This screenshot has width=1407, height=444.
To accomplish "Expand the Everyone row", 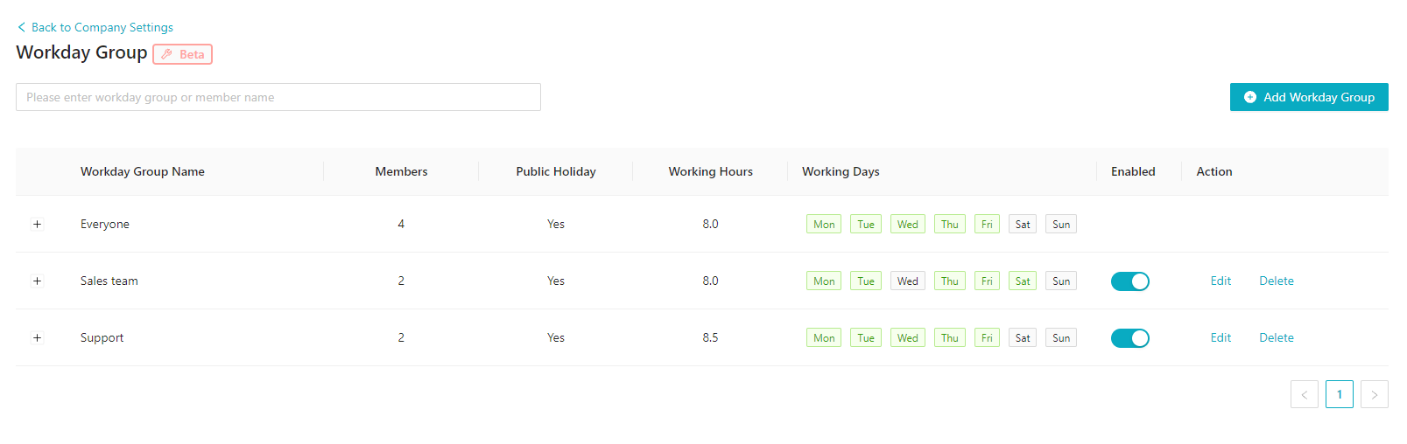I will (37, 224).
